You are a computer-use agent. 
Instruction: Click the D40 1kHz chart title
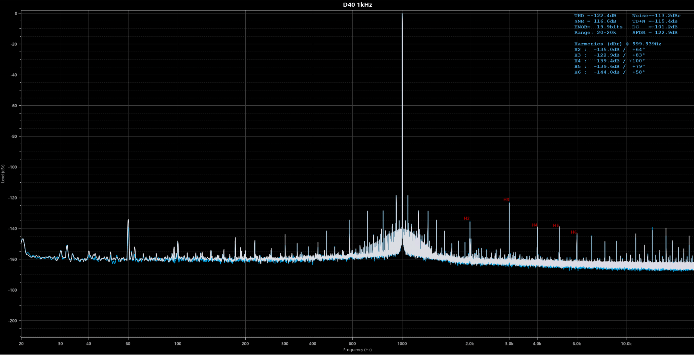358,5
